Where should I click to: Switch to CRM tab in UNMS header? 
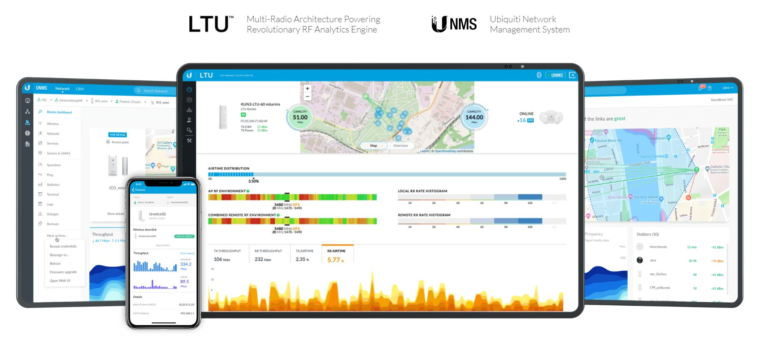point(80,89)
